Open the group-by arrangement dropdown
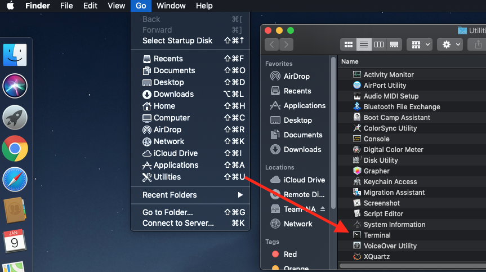 pos(421,44)
